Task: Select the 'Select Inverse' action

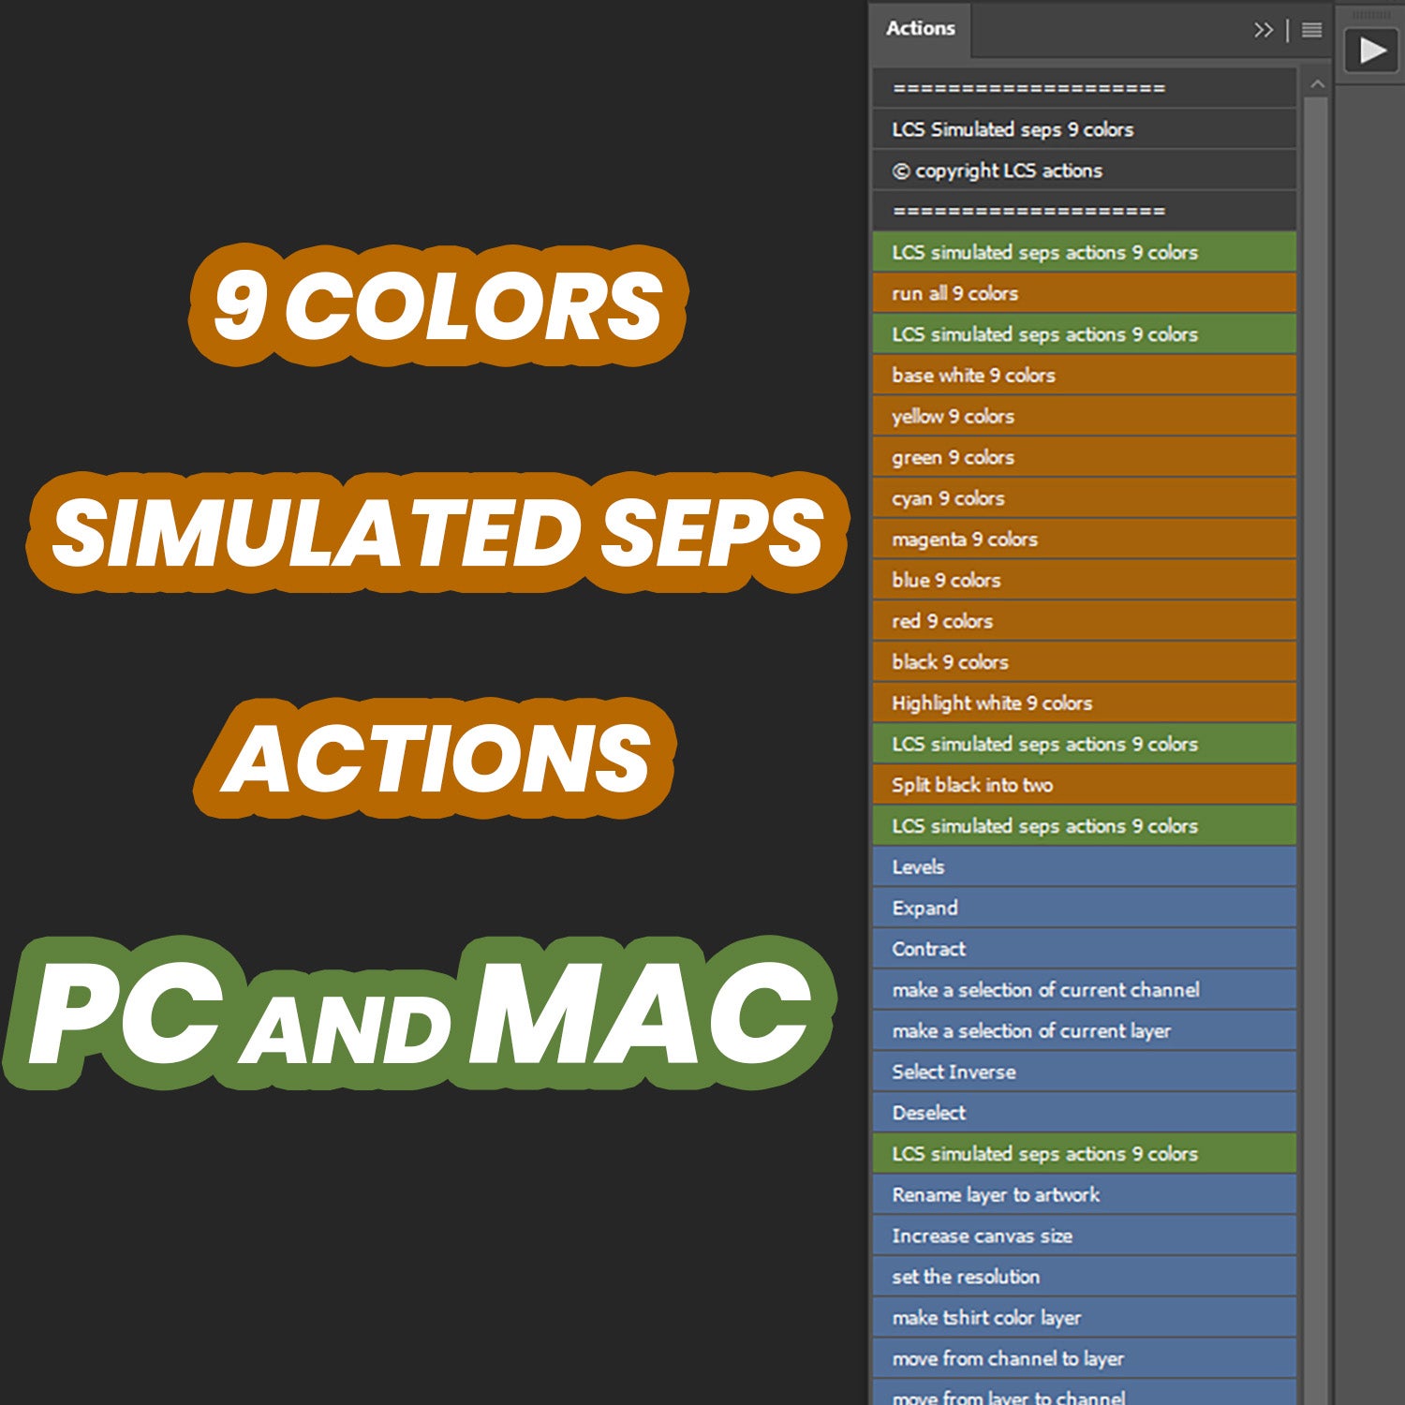Action: tap(1030, 1072)
